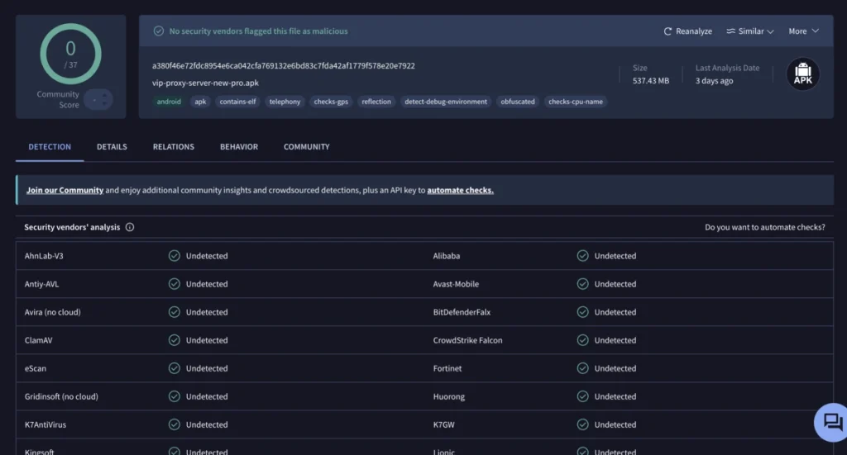Viewport: 847px width, 455px height.
Task: Select the obfuscated tag
Action: tap(518, 102)
